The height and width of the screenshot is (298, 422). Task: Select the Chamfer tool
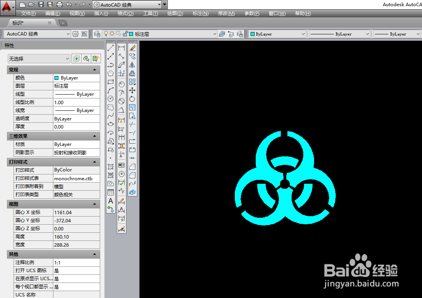(132, 167)
